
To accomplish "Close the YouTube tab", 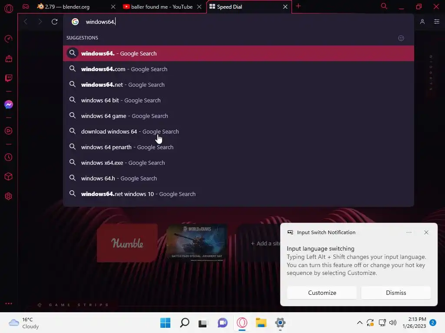I will (x=199, y=7).
